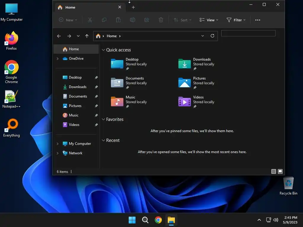Select Downloads in the navigation pane
The width and height of the screenshot is (303, 227).
point(76,87)
